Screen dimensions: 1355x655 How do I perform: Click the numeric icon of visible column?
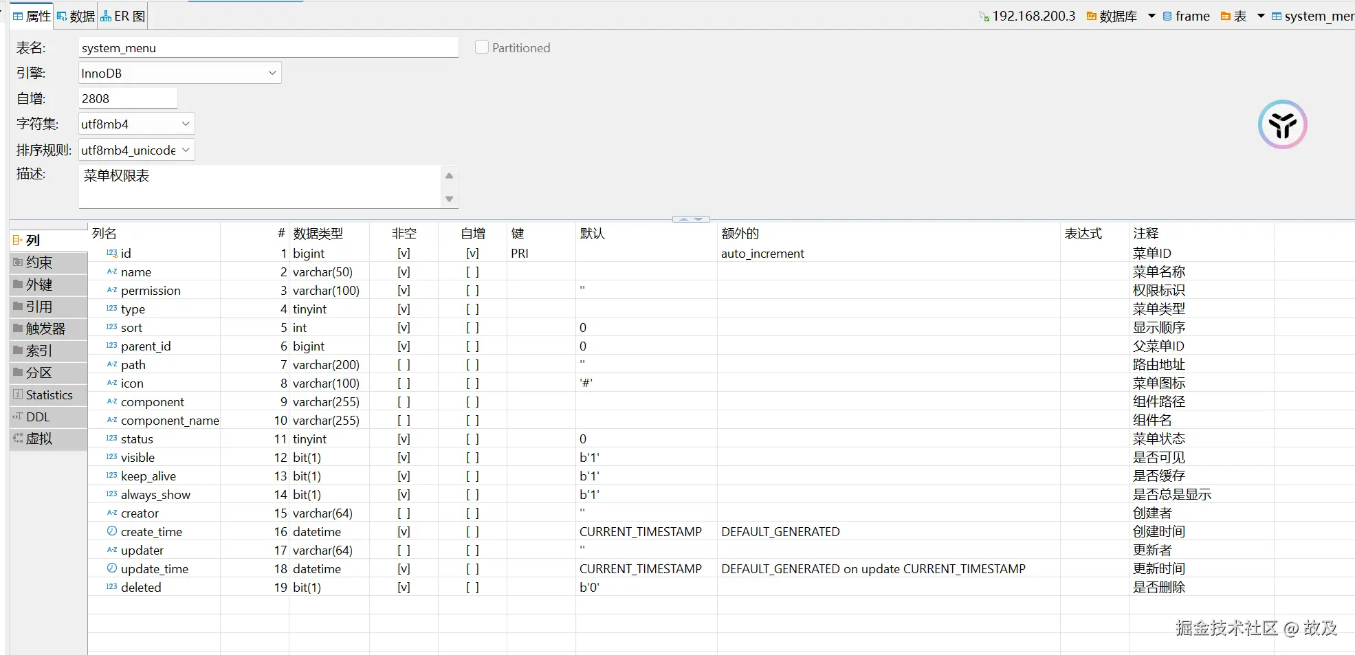click(x=111, y=457)
